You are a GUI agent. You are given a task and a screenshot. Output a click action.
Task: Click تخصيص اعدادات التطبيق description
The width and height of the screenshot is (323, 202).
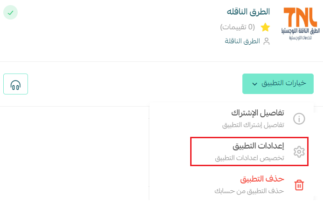point(249,158)
